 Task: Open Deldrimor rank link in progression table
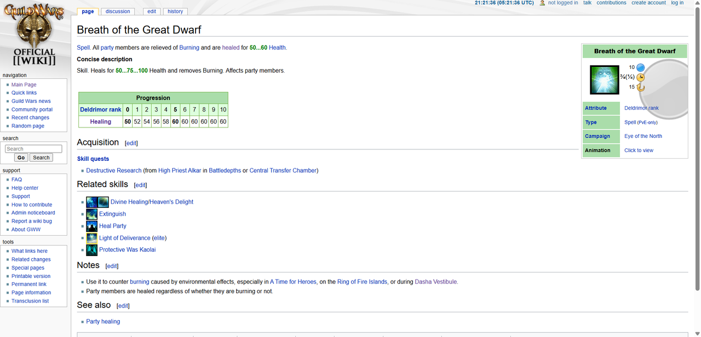(101, 109)
